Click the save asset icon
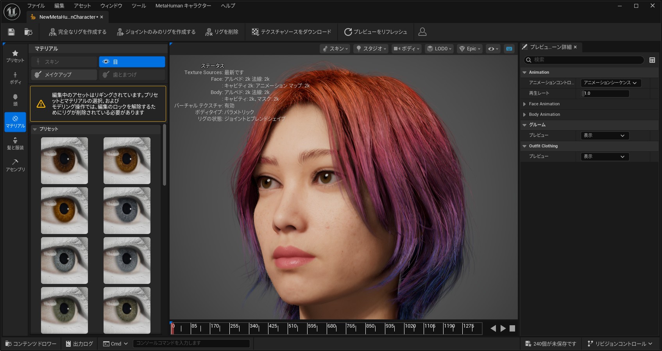Image resolution: width=662 pixels, height=351 pixels. pos(11,32)
